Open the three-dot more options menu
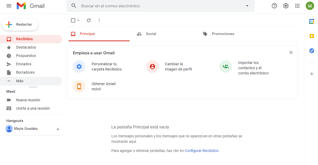The height and width of the screenshot is (165, 318). (x=99, y=20)
